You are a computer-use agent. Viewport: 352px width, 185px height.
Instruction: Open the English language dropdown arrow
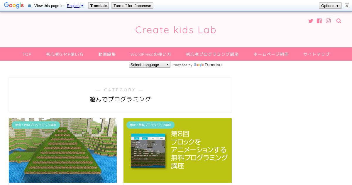[82, 6]
